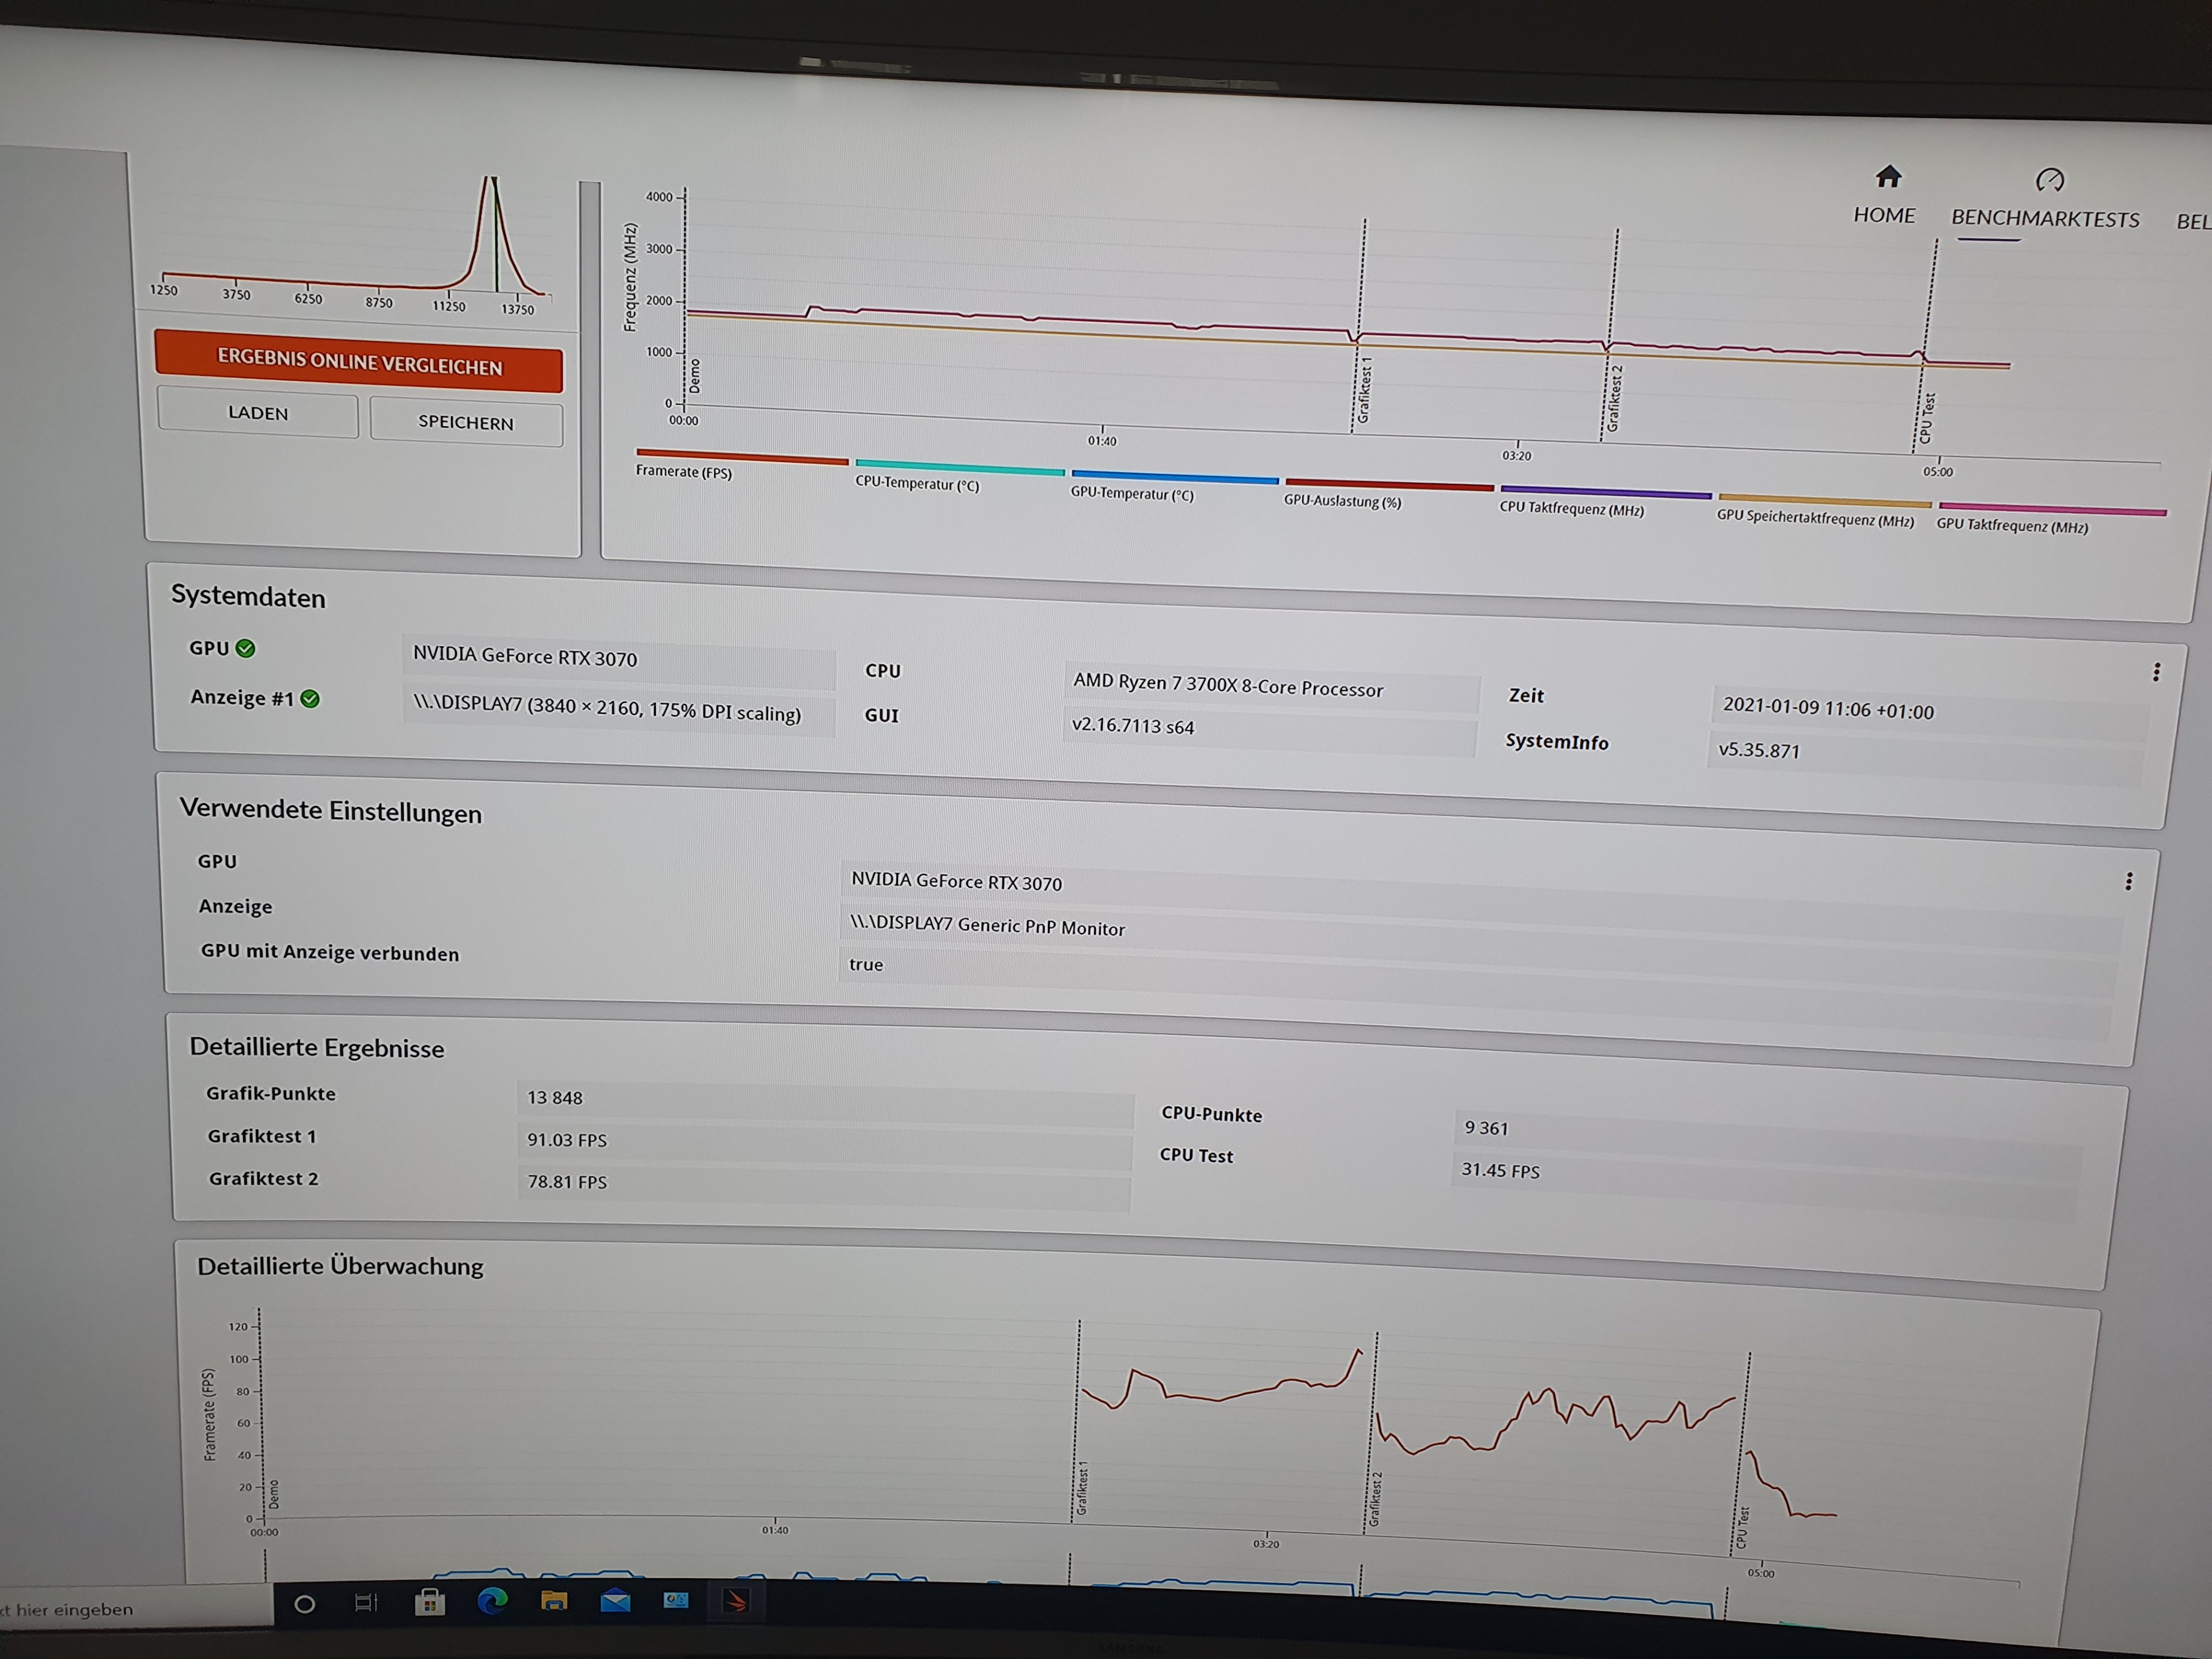Click the Benchmarktests gauge icon
This screenshot has width=2212, height=1659.
(x=2049, y=181)
